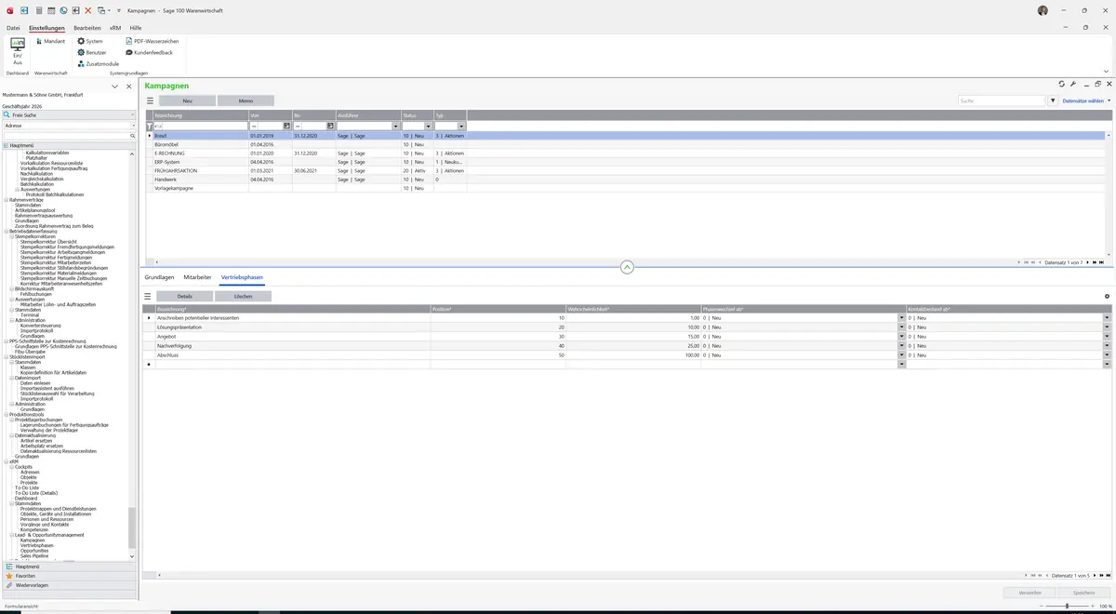The height and width of the screenshot is (614, 1116).
Task: Adjust the zoom slider in status bar
Action: pyautogui.click(x=1067, y=606)
